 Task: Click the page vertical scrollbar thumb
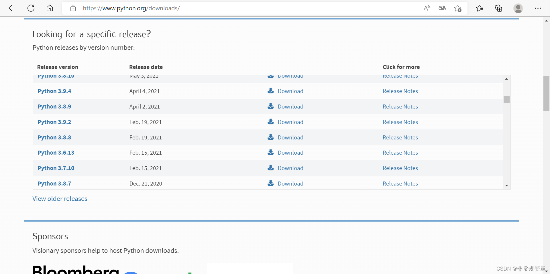pyautogui.click(x=546, y=93)
